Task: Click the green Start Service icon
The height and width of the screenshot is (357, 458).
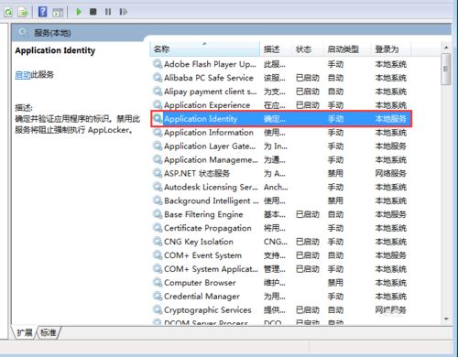Action: 79,12
